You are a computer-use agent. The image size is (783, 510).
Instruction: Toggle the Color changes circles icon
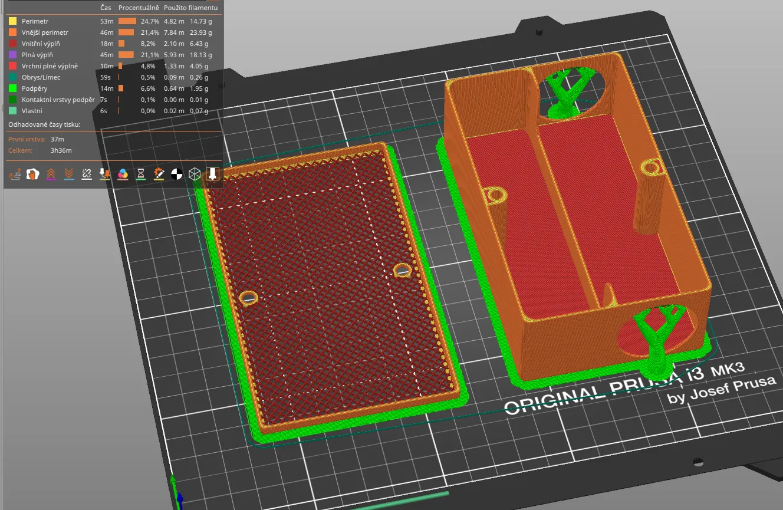(x=123, y=174)
